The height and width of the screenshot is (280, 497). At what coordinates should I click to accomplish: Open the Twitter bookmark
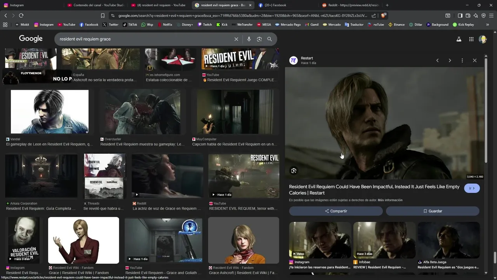[111, 24]
